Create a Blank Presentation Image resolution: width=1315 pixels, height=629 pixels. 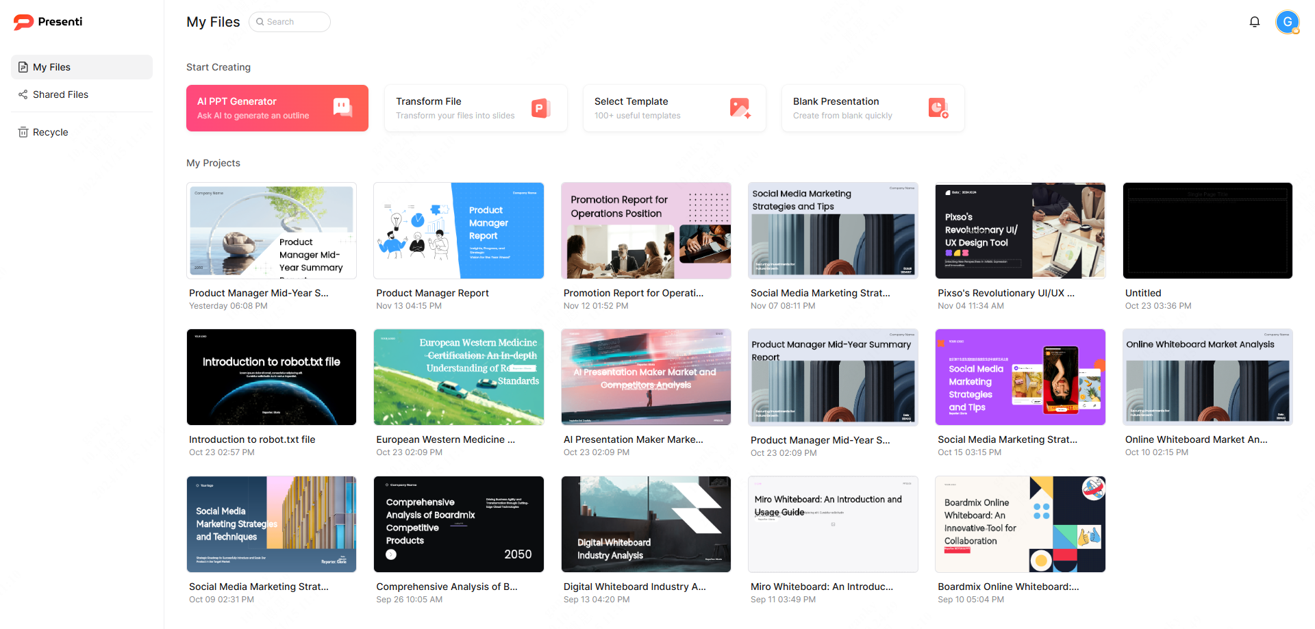[873, 108]
